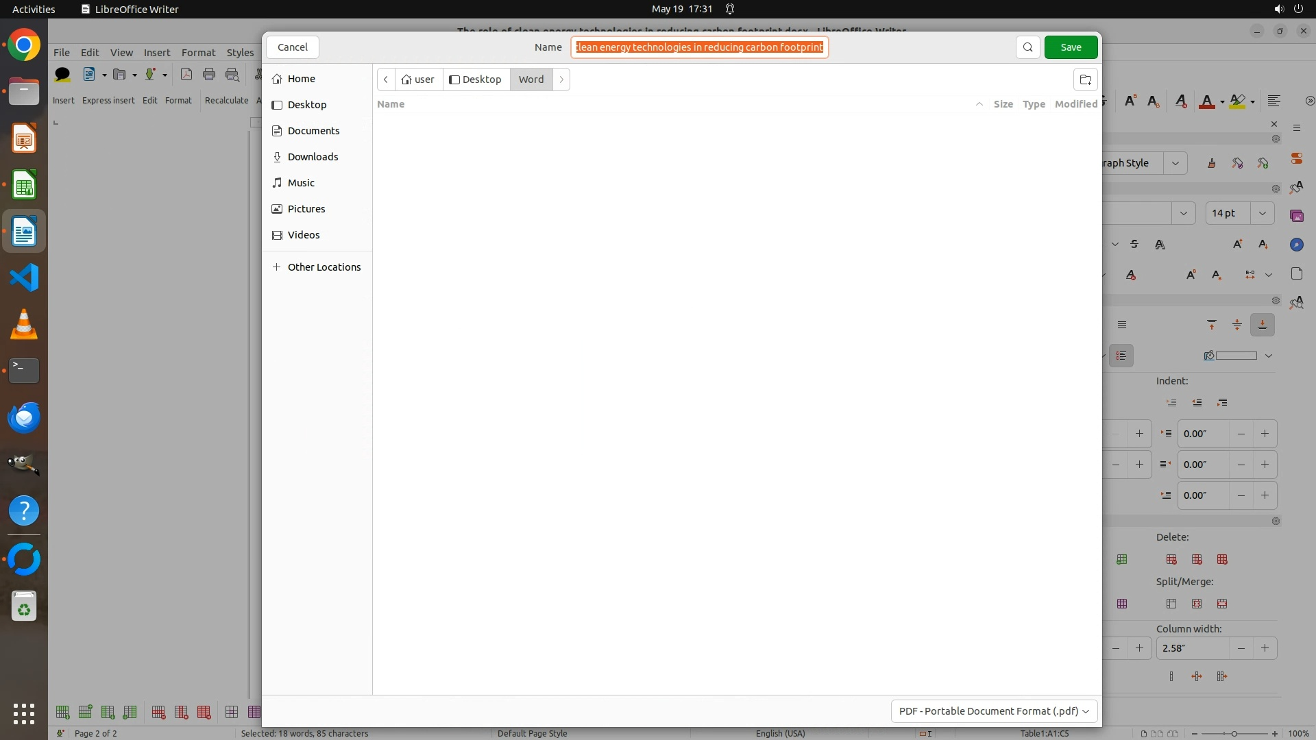The height and width of the screenshot is (740, 1316).
Task: Open the font size 14 pt dropdown
Action: (1262, 213)
